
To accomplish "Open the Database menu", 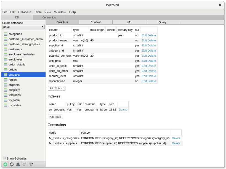I will [25, 12].
